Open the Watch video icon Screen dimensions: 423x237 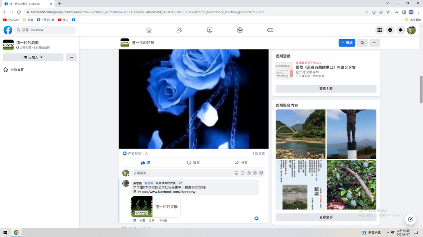[x=210, y=30]
